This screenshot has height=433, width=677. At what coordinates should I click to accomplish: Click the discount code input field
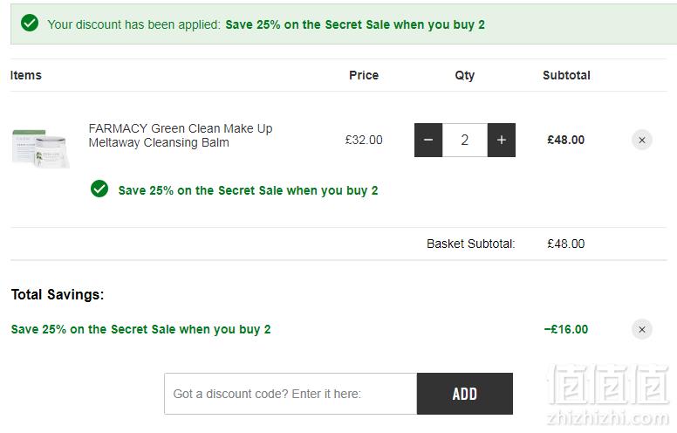pyautogui.click(x=291, y=394)
